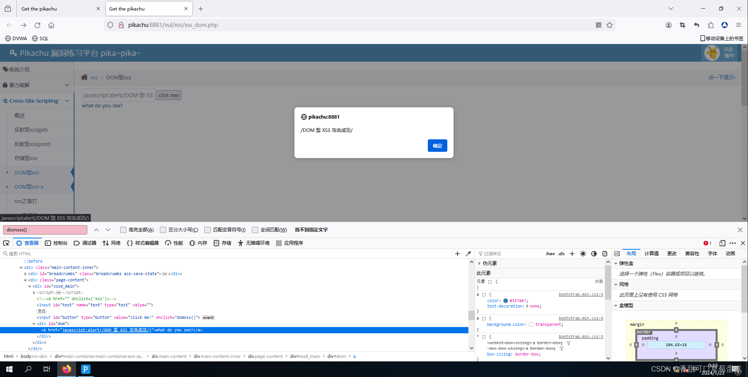Click the responsive design mode icon

(x=722, y=243)
